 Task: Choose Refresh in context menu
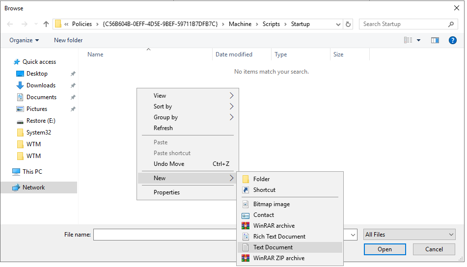click(187, 128)
